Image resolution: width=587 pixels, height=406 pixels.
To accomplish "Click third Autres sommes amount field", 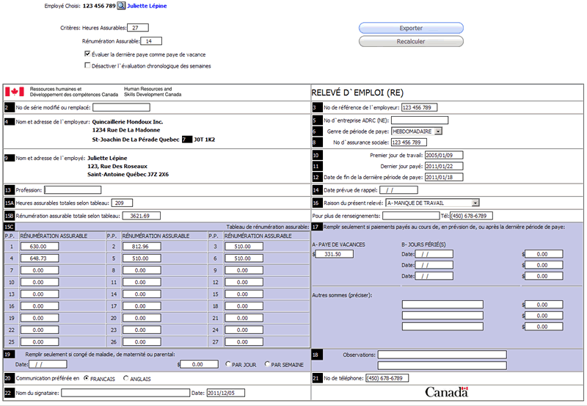I will pyautogui.click(x=544, y=327).
